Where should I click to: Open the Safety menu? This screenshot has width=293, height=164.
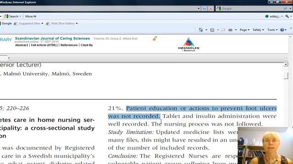(x=258, y=30)
